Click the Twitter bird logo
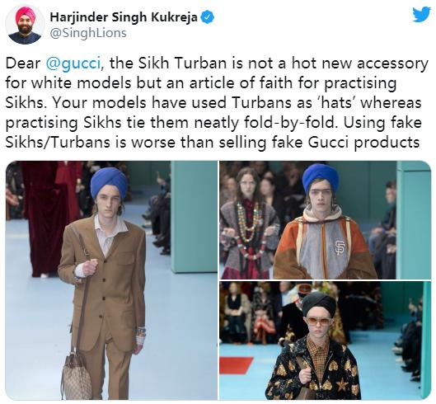Screen dimensions: 436x404 (x=421, y=15)
